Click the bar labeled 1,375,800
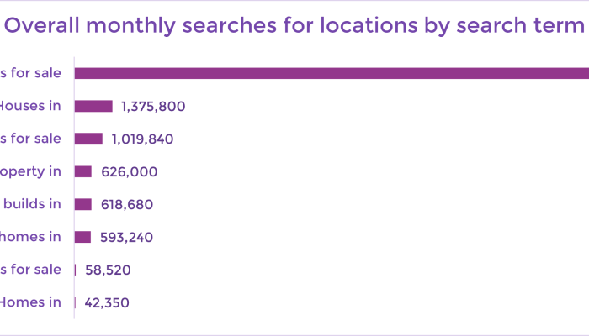589x336 pixels. pos(93,106)
